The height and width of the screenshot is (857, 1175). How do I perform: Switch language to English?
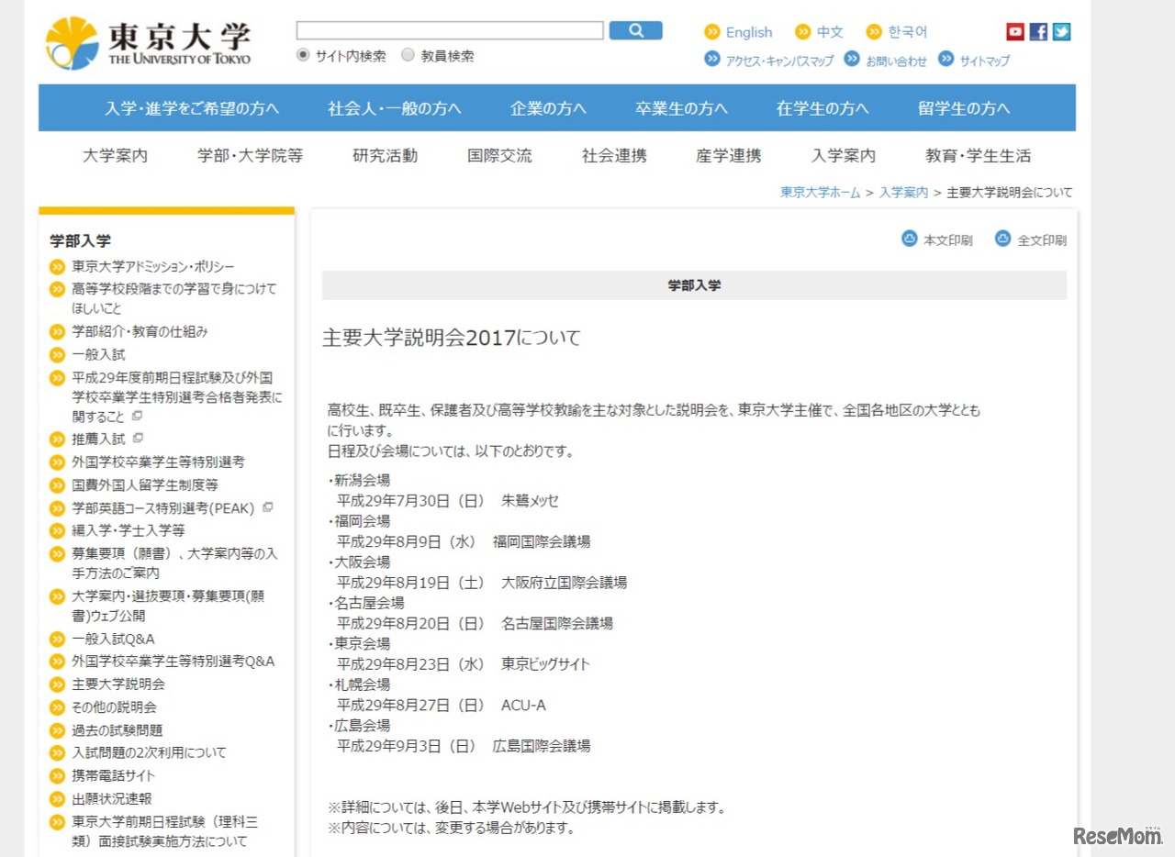748,32
